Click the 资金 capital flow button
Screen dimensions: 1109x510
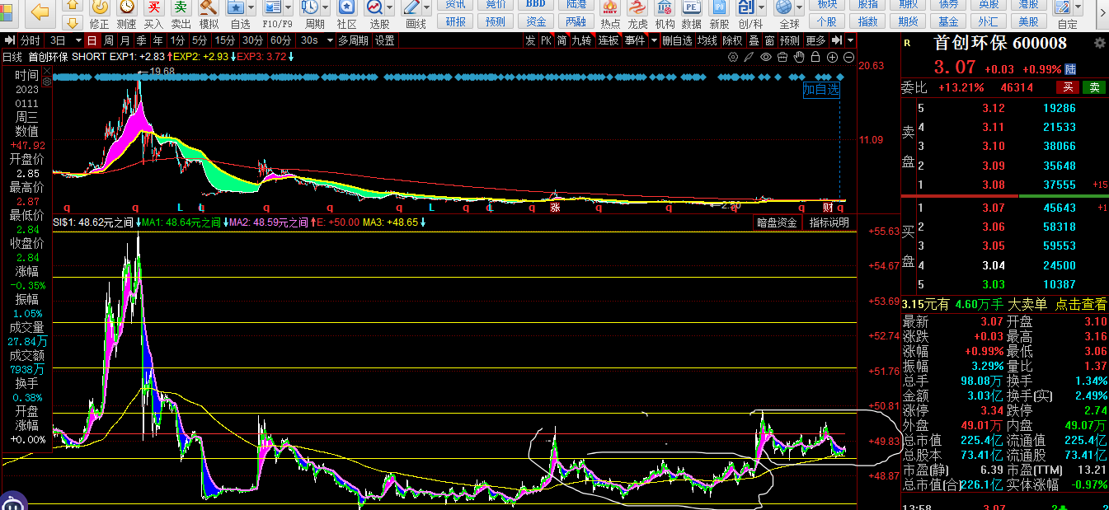(536, 21)
